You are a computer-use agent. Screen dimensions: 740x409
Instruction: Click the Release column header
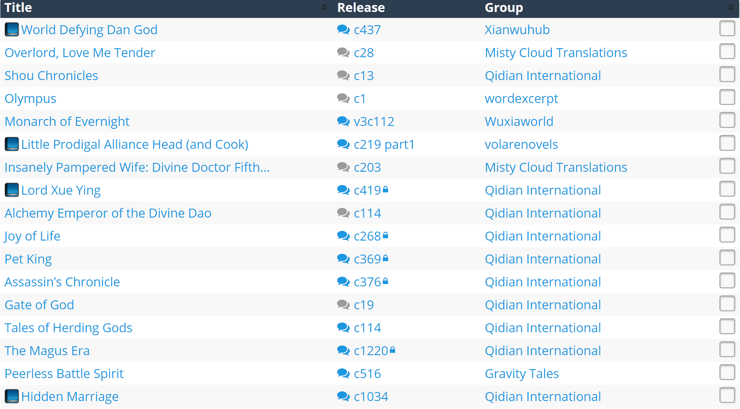click(361, 7)
